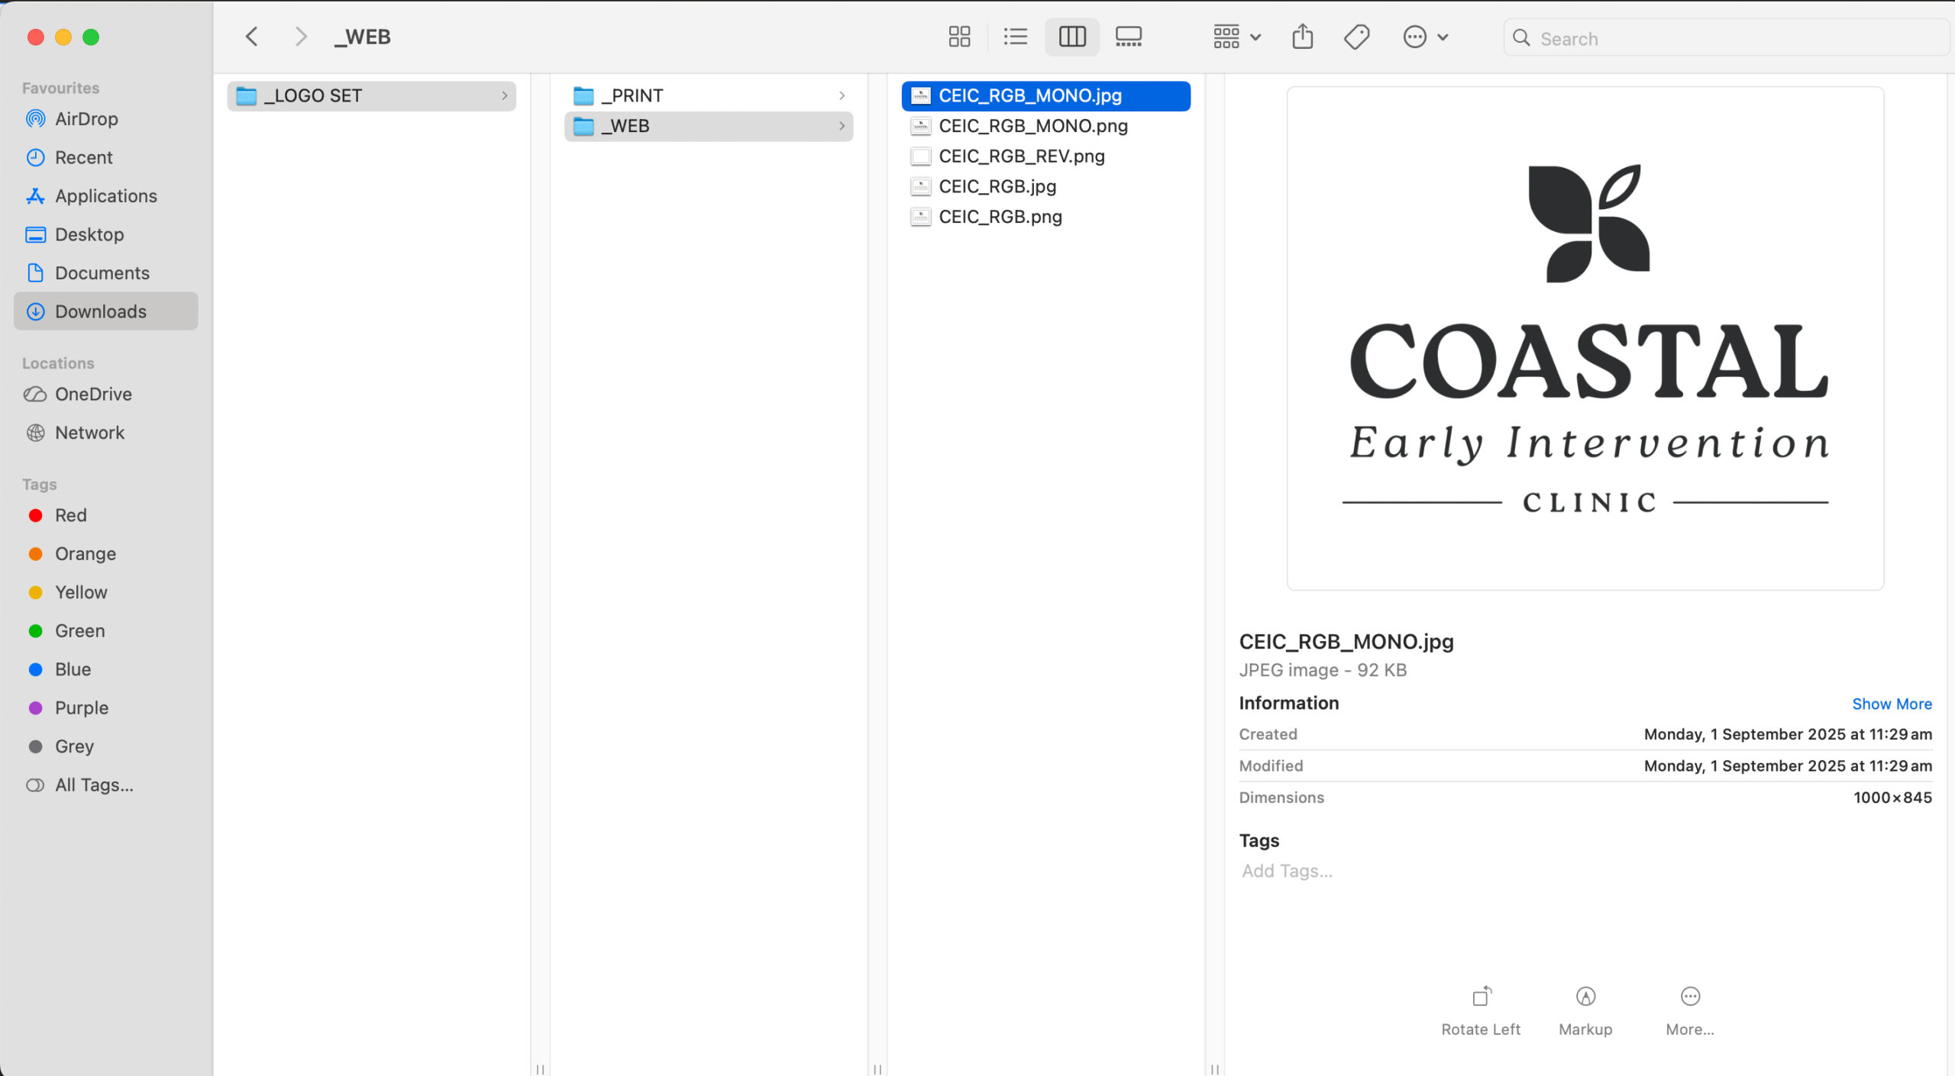Click the Search field
This screenshot has width=1955, height=1076.
coord(1726,38)
